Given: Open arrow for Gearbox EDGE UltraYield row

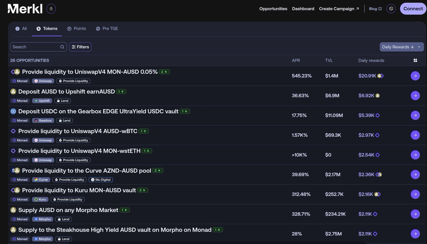Looking at the screenshot, I should [415, 115].
